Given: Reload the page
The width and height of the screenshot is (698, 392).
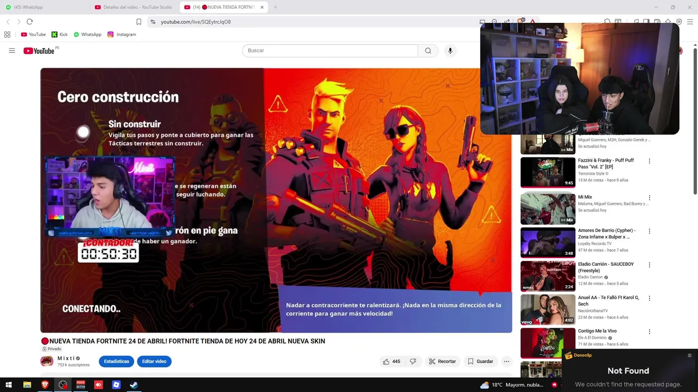Looking at the screenshot, I should pyautogui.click(x=29, y=22).
